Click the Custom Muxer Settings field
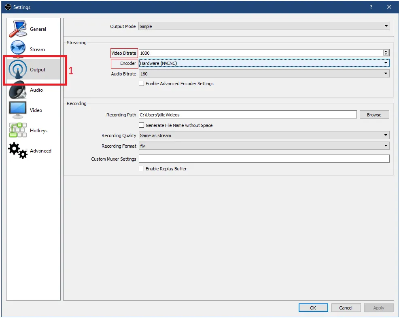 tap(264, 159)
